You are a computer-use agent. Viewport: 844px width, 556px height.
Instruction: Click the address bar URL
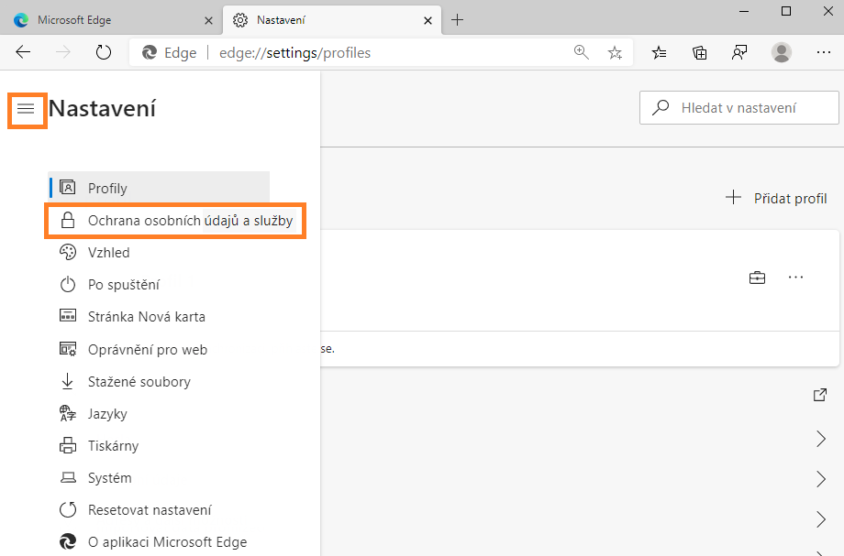(x=295, y=52)
